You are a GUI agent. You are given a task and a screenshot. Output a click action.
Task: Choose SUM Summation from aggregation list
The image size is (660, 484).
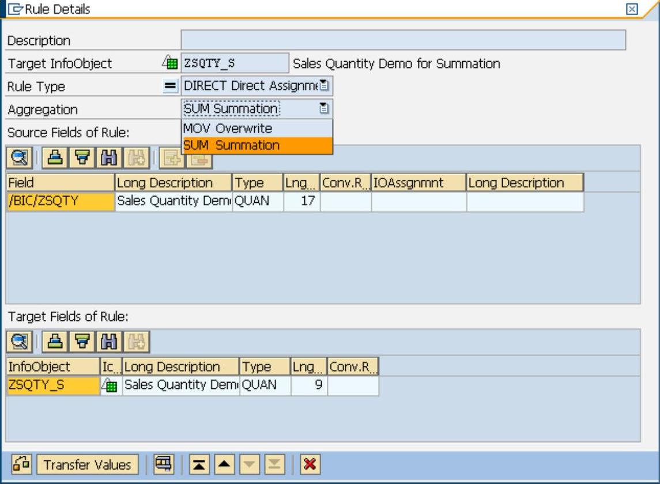pyautogui.click(x=257, y=146)
